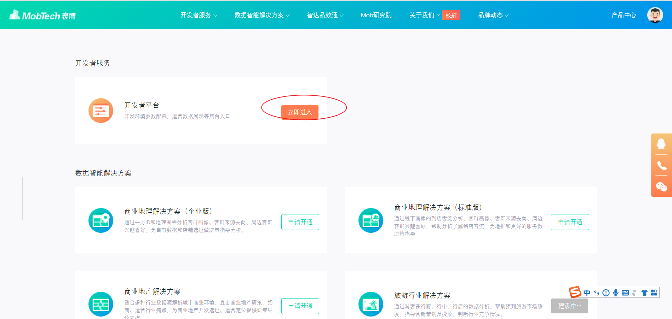This screenshot has width=672, height=319.
Task: Toggle Chinese/English input in Sogou toolbar
Action: pyautogui.click(x=587, y=293)
